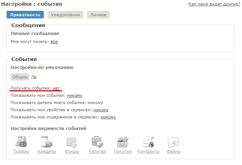Switch to the Приватность tab
Screen dimensions: 242x165
(x=25, y=15)
